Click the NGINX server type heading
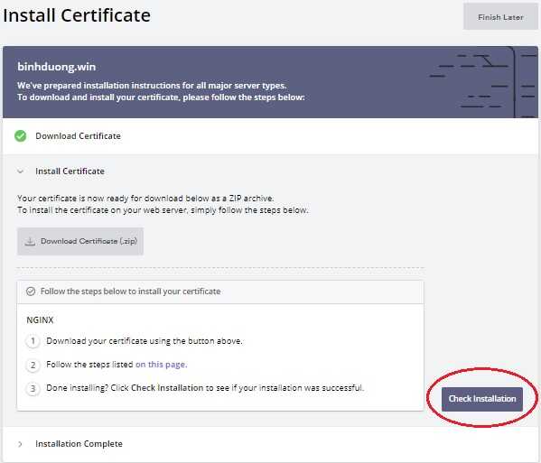Screen dimensions: 541x463 pyautogui.click(x=40, y=319)
